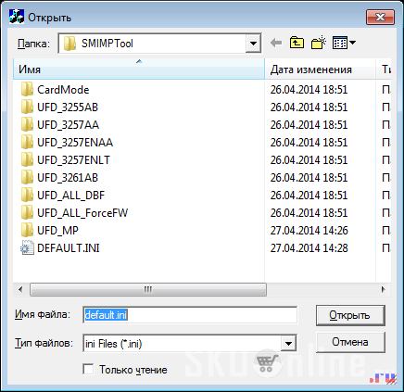Expand the Папка folder dropdown
Screen dimensions: 404x392
click(x=253, y=44)
